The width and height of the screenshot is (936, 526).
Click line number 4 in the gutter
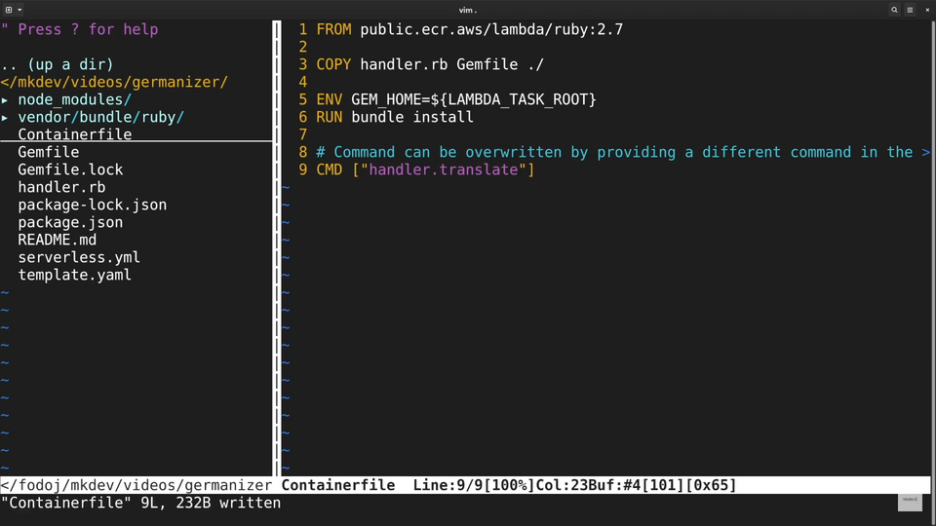click(x=303, y=82)
